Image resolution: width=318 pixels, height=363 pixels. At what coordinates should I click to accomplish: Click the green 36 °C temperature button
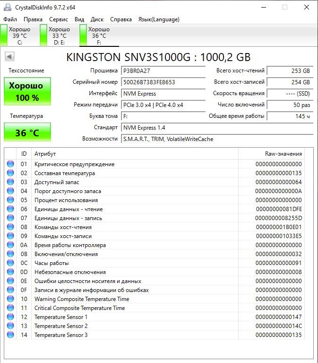(x=27, y=133)
